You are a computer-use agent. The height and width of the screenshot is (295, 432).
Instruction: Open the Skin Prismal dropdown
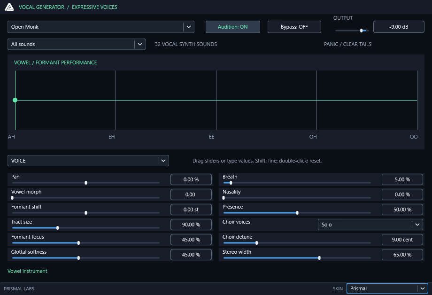coord(387,288)
